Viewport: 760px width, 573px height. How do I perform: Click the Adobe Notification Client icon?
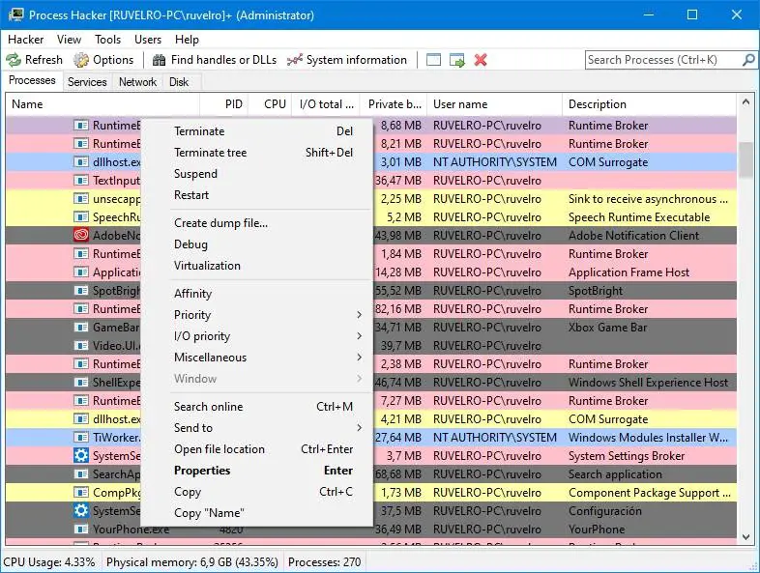click(x=81, y=236)
